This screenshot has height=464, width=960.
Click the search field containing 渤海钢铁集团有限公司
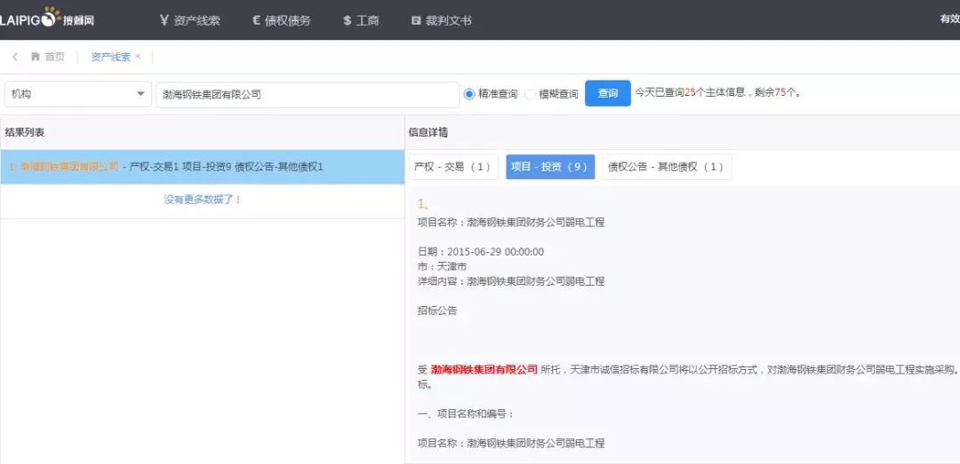coord(308,95)
